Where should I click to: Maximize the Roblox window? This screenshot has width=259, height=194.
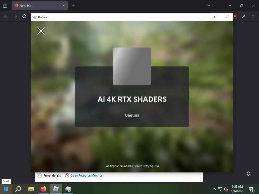click(x=216, y=17)
